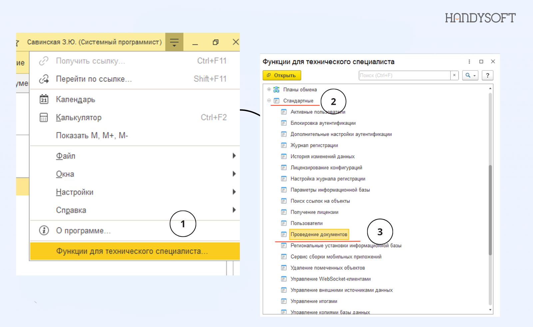Click the Go to link icon
533x327 pixels.
[44, 79]
